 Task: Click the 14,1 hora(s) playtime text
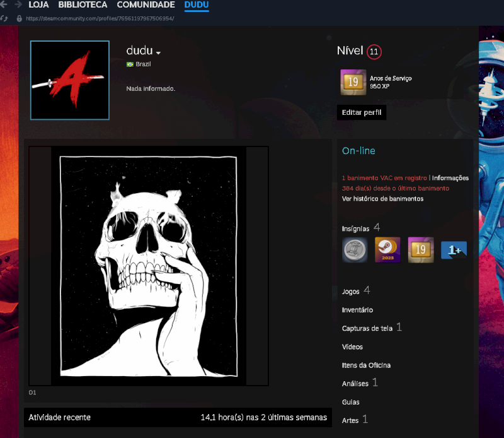click(263, 417)
